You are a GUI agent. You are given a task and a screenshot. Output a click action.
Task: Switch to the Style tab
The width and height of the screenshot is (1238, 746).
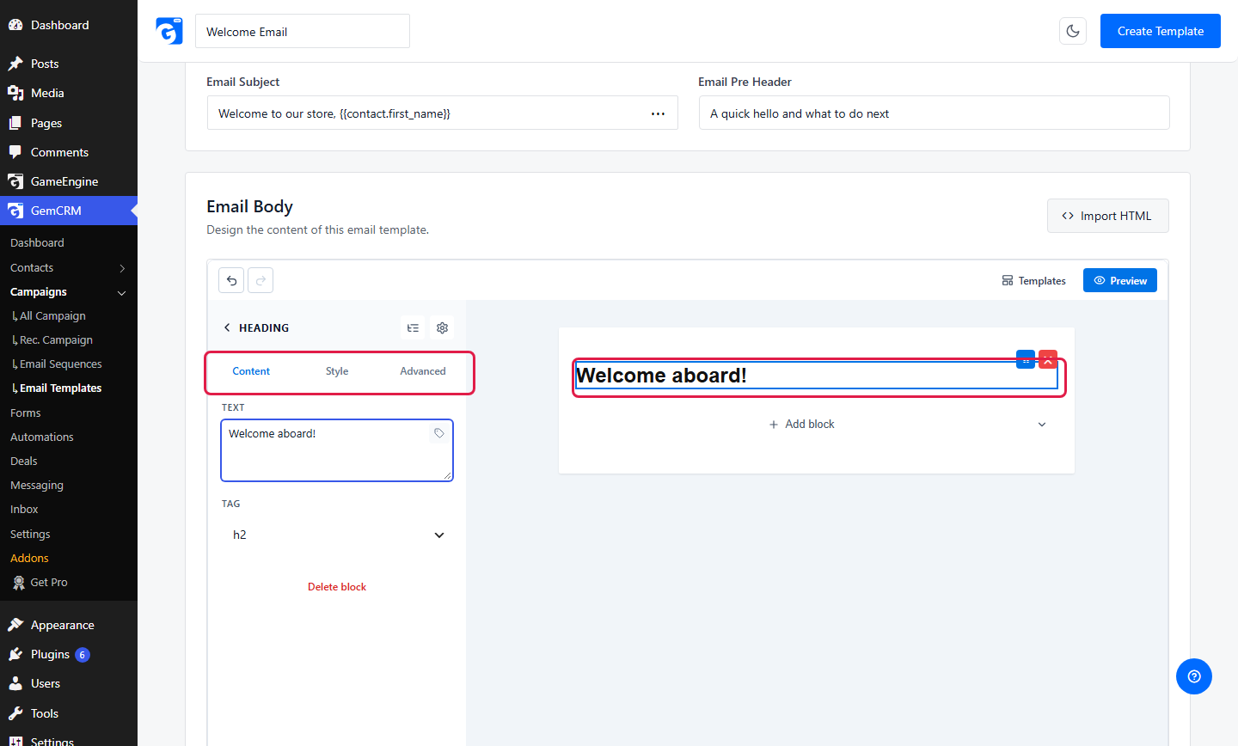(337, 371)
